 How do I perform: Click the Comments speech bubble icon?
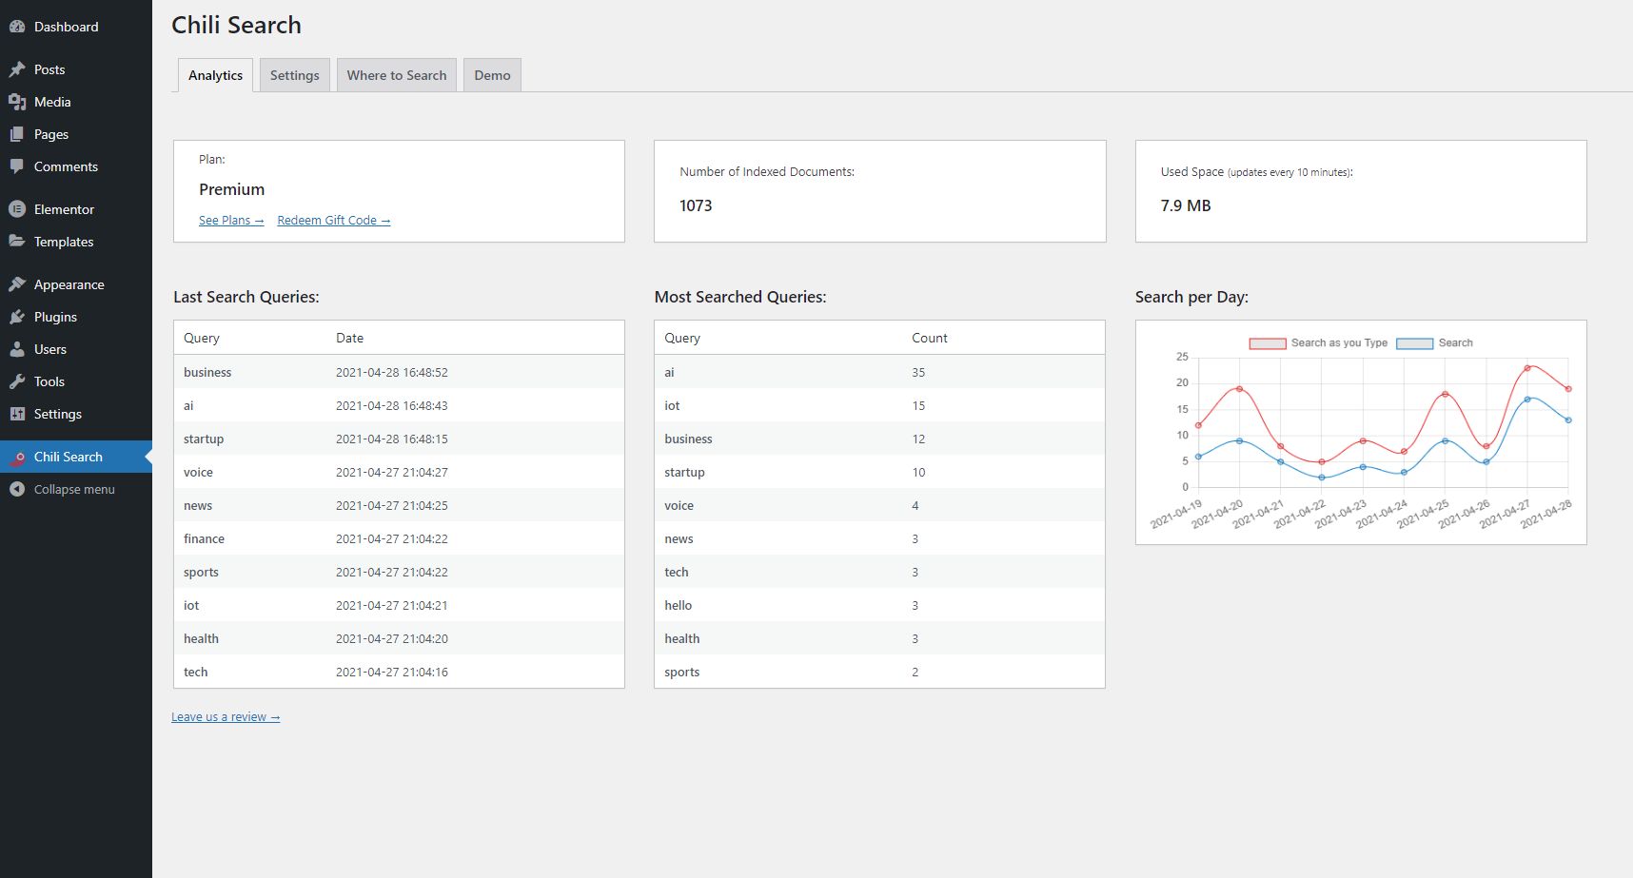coord(17,166)
